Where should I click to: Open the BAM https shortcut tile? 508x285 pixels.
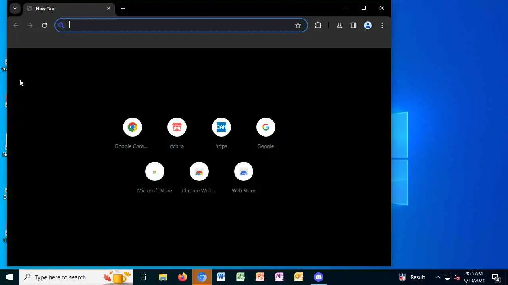point(221,133)
